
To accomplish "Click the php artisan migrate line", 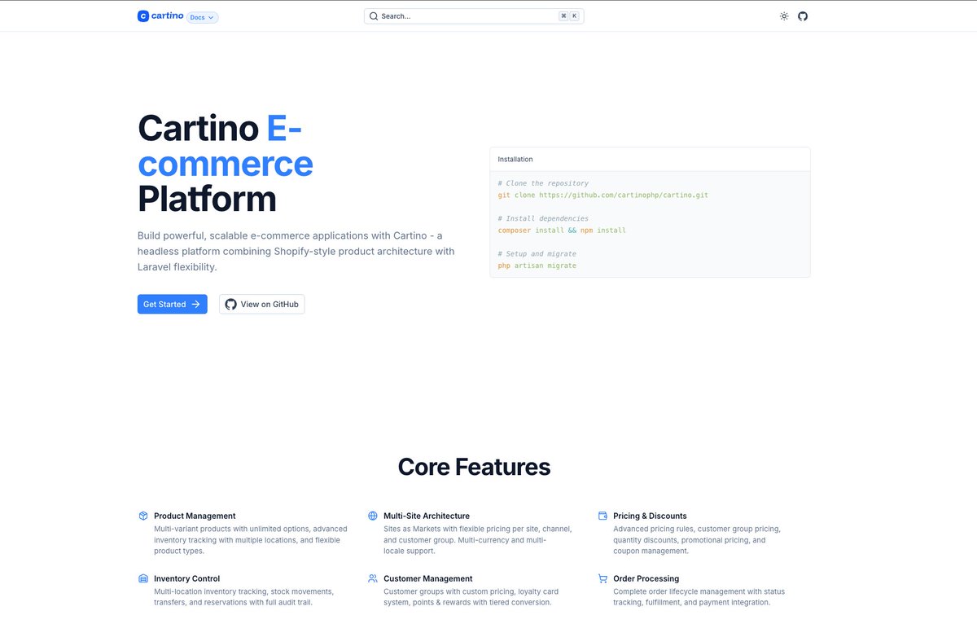I will pyautogui.click(x=537, y=266).
